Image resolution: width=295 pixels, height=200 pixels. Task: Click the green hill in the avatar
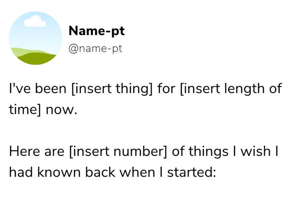coord(39,59)
